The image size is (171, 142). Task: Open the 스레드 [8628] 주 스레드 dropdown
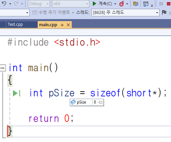pos(125,13)
